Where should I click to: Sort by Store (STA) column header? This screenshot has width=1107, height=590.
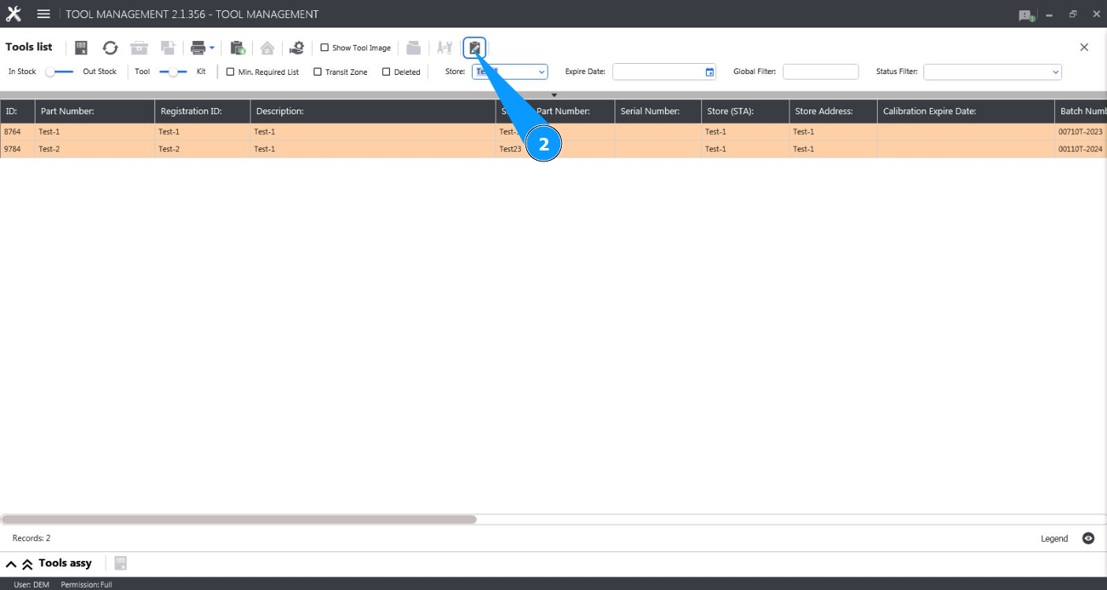click(x=745, y=111)
